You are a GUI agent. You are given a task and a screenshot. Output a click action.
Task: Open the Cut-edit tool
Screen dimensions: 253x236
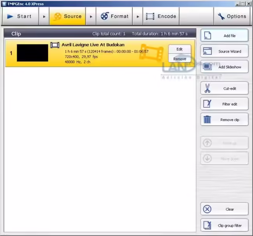coord(225,88)
